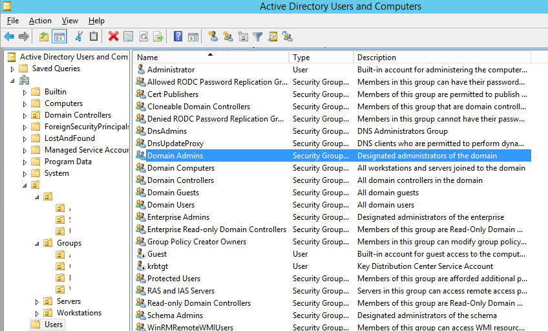This screenshot has height=331, width=548.
Task: Expand the Builtin container node
Action: pyautogui.click(x=25, y=92)
